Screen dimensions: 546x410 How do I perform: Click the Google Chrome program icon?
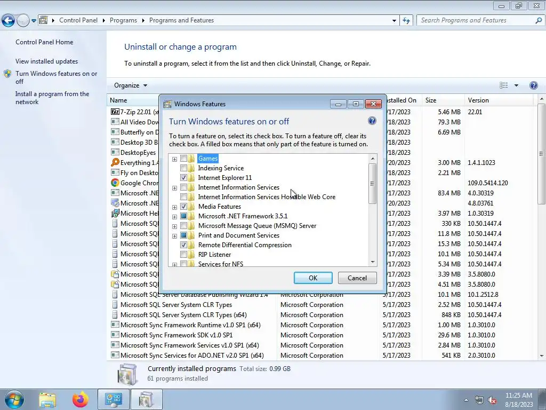tap(115, 183)
